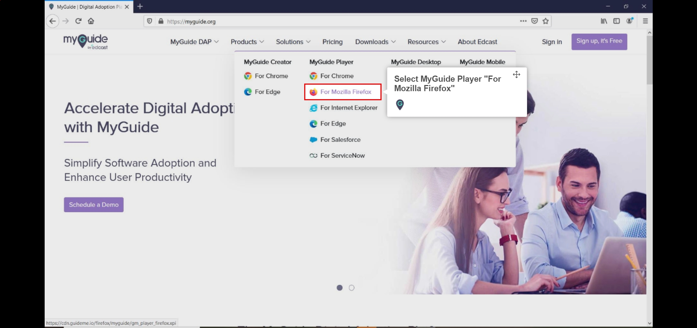
Task: Open the Firefox Library icon
Action: pyautogui.click(x=604, y=21)
